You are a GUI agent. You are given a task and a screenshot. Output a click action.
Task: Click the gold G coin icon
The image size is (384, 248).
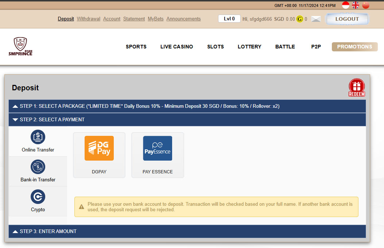300,19
